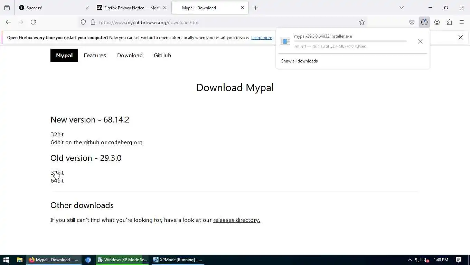
Task: Follow the Learn more link in notification
Action: pos(262,38)
